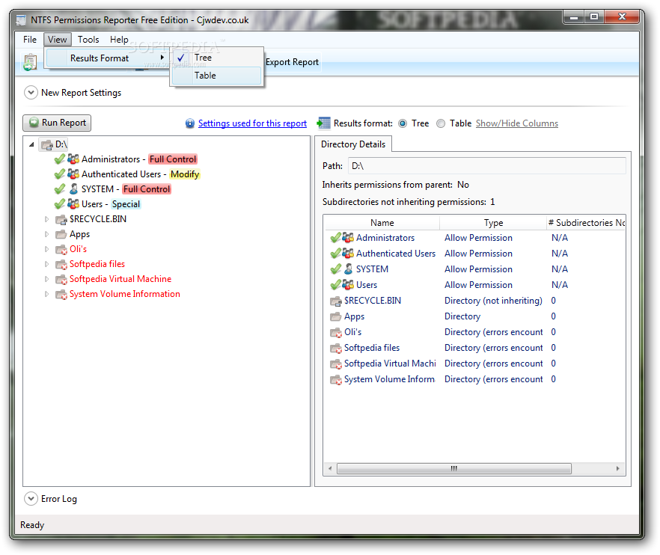
Task: Click $RECYCLE.BIN folder icon in details list
Action: click(x=336, y=301)
